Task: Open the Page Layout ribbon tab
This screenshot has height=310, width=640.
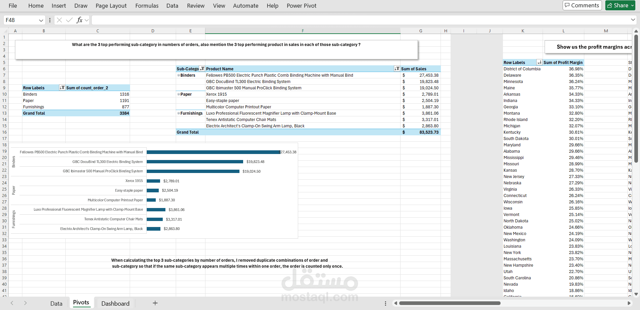Action: click(x=111, y=6)
